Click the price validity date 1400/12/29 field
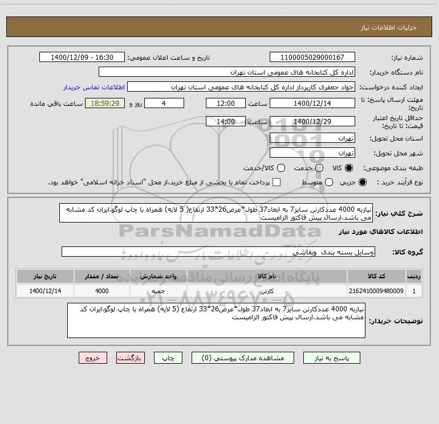Screen dimensions: 439x424 pos(312,121)
